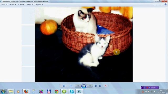Open Windows Explorer from the taskbar

(11, 92)
